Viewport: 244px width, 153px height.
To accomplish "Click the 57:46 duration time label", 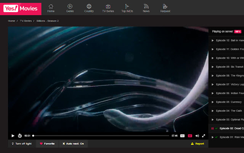I will (x=175, y=136).
